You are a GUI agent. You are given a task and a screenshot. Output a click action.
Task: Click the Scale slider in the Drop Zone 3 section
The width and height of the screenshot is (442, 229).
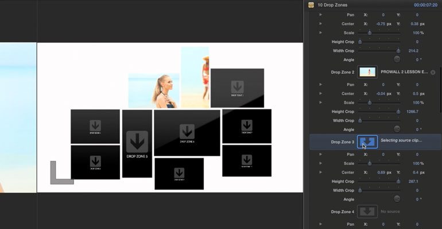[379, 163]
